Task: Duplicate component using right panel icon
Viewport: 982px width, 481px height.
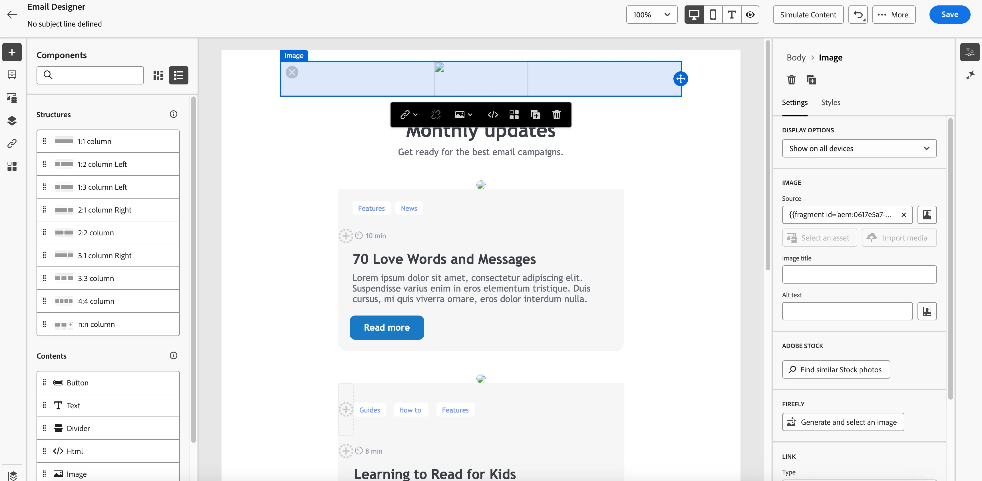Action: pos(811,80)
